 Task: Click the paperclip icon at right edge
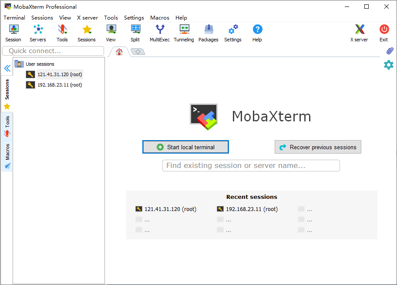click(x=390, y=51)
